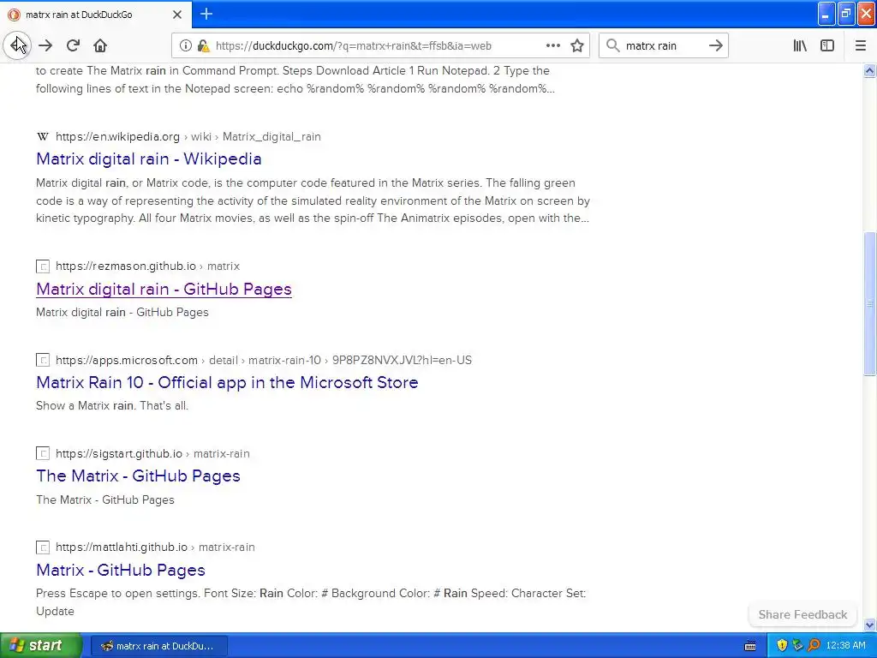Click the 'Press Escape to open settings' snippet
The height and width of the screenshot is (658, 877).
(x=311, y=602)
